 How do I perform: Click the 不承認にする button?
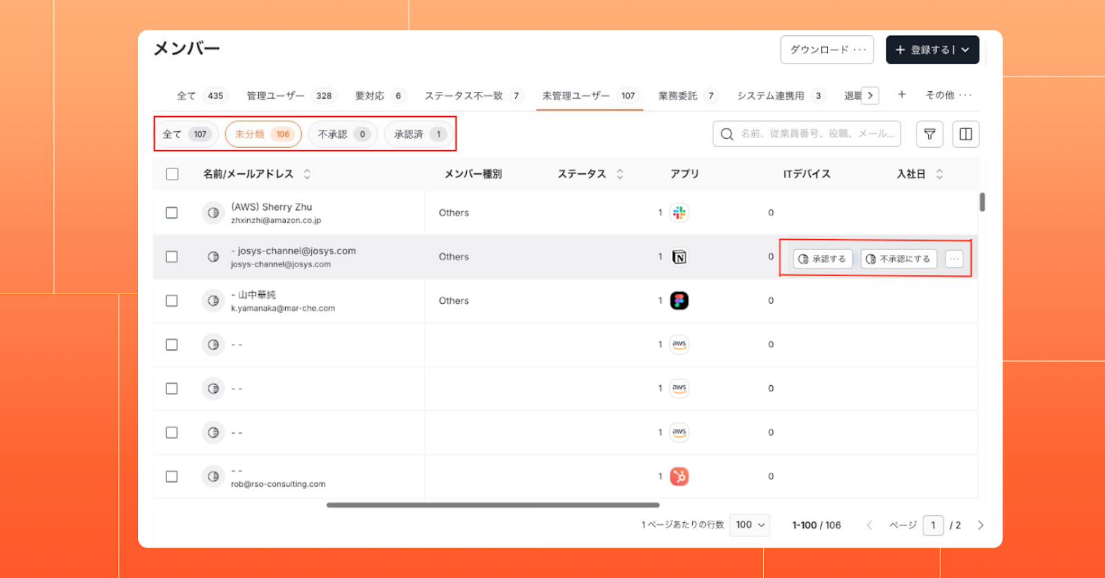coord(899,259)
